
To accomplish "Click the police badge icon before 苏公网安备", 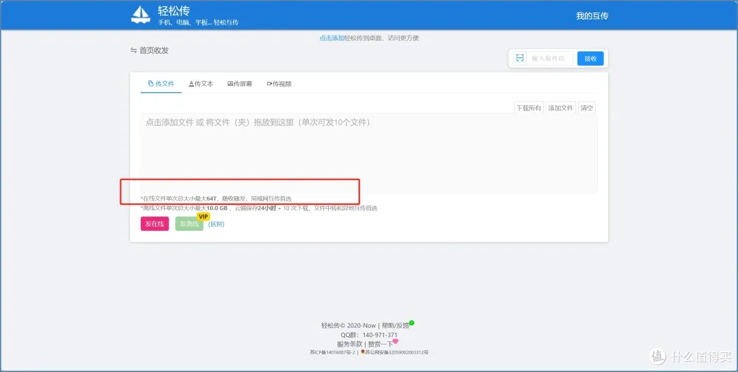I will point(362,352).
